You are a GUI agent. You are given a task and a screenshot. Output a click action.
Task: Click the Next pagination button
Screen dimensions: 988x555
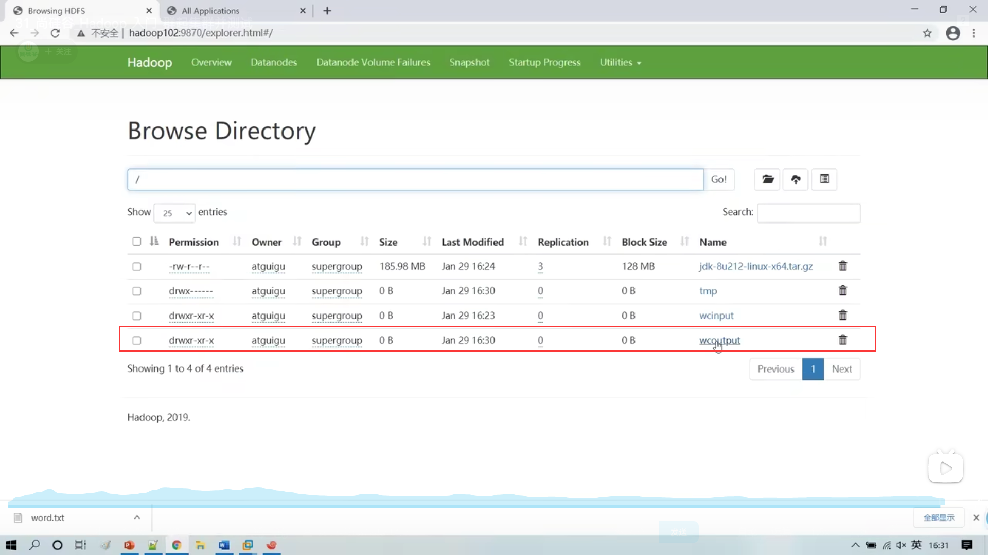pos(842,369)
